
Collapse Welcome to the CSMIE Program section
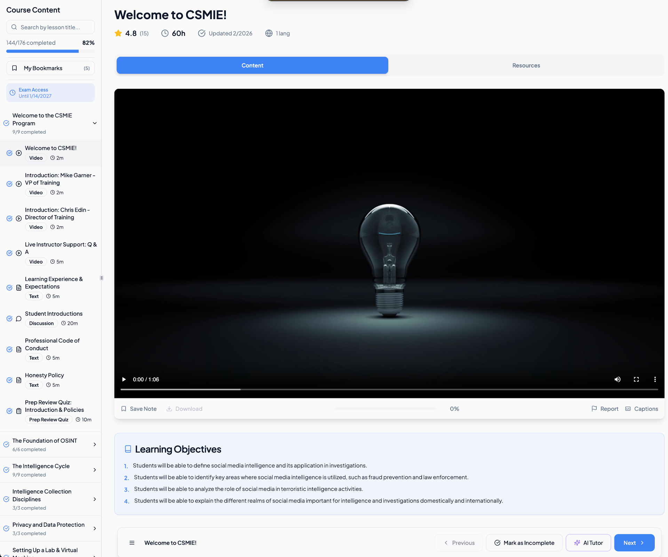point(95,123)
